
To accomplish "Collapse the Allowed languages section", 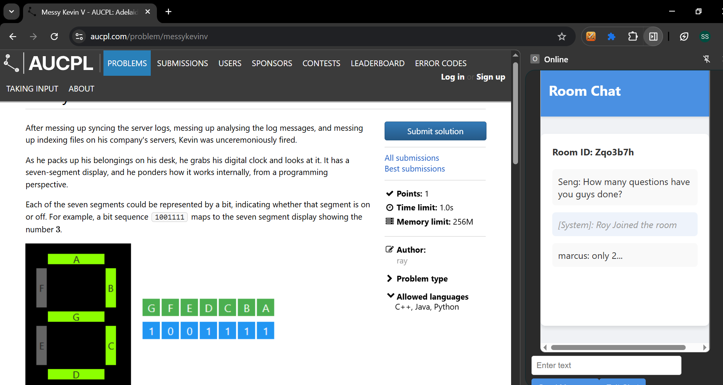I will (x=428, y=297).
